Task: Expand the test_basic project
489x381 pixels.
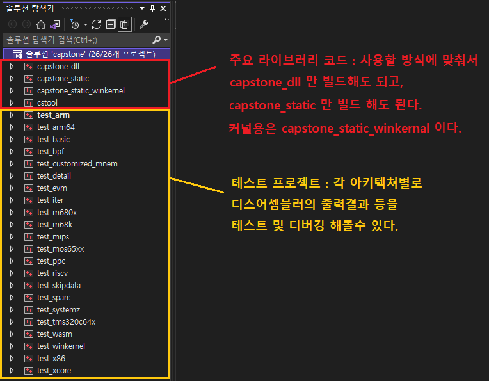Action: point(12,139)
